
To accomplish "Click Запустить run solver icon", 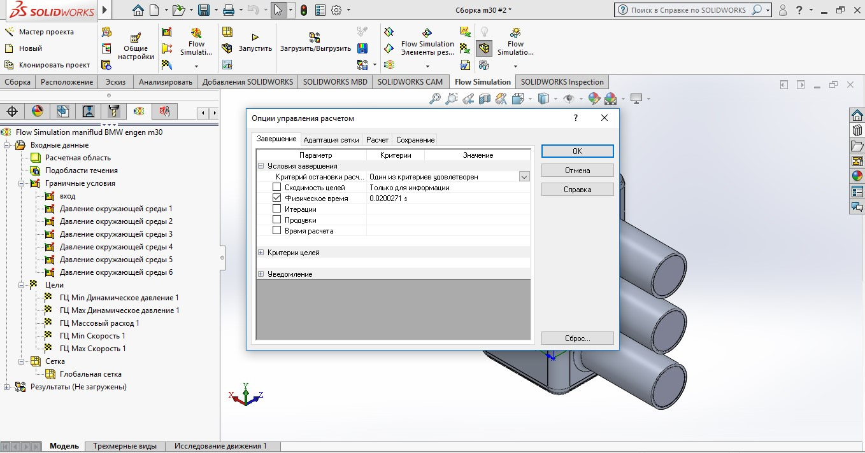I will point(255,43).
